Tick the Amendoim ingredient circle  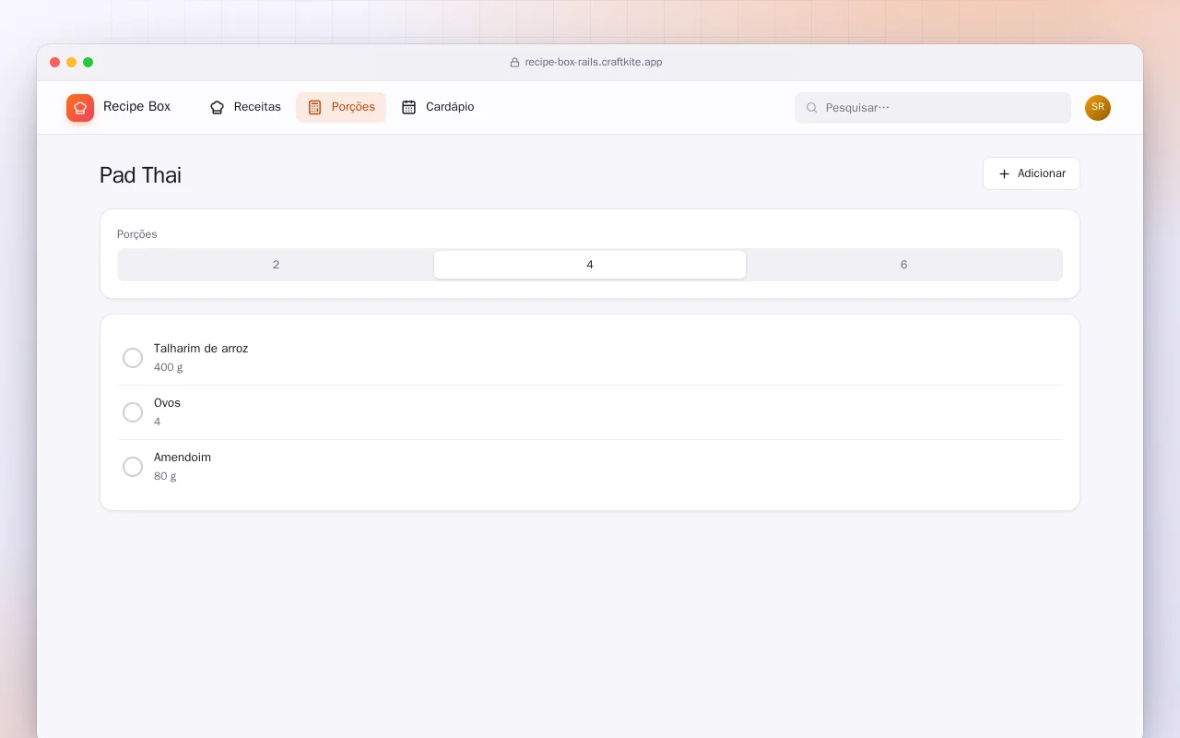click(133, 467)
